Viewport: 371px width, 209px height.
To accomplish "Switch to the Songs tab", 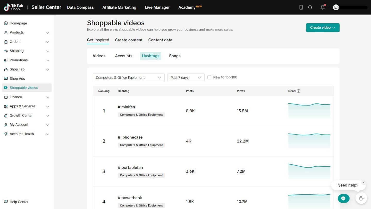I will pos(175,56).
